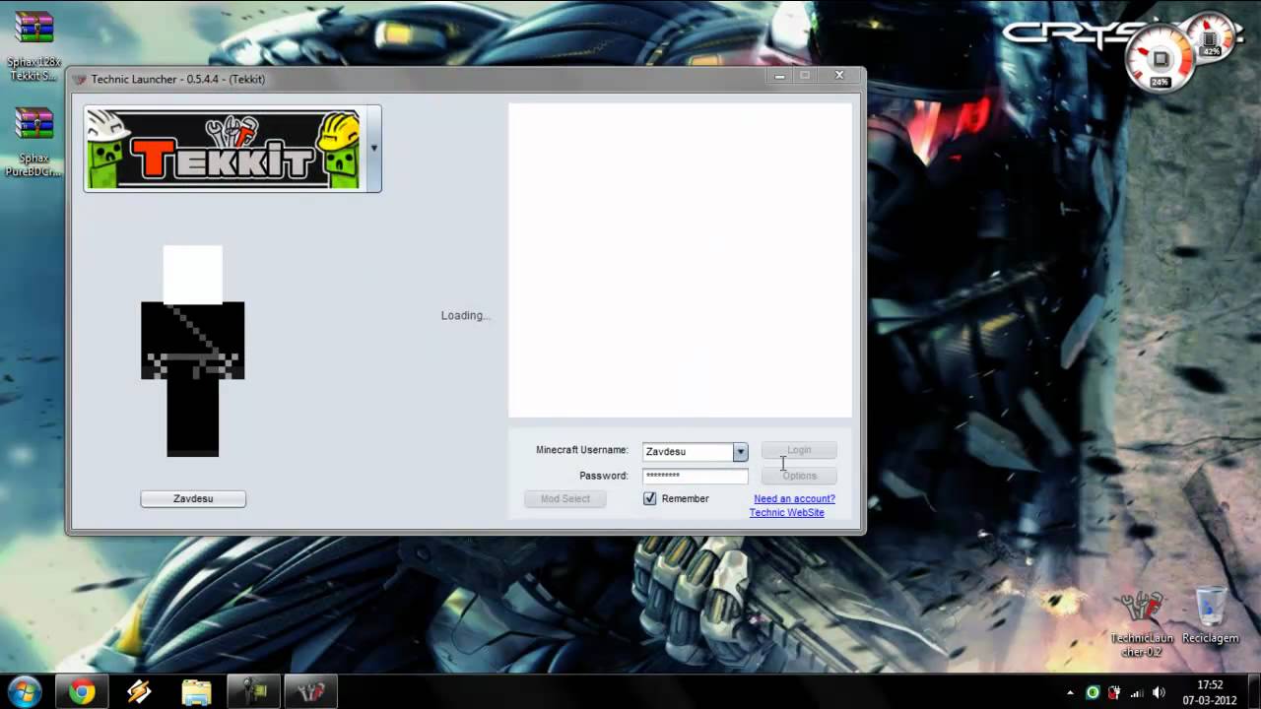The height and width of the screenshot is (709, 1261).
Task: Minimize the Technic Launcher window
Action: tap(780, 76)
